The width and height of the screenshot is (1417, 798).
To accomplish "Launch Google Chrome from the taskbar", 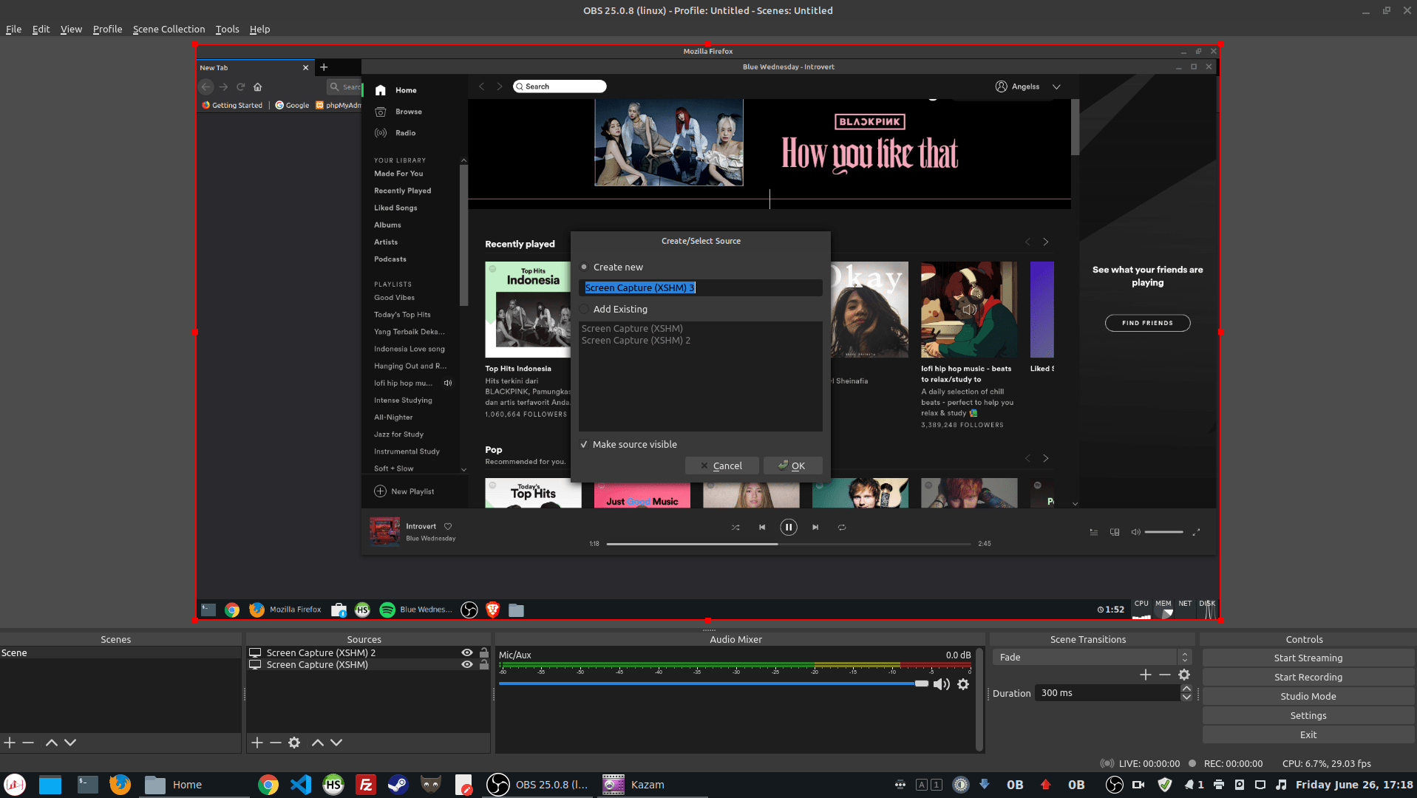I will 268,785.
